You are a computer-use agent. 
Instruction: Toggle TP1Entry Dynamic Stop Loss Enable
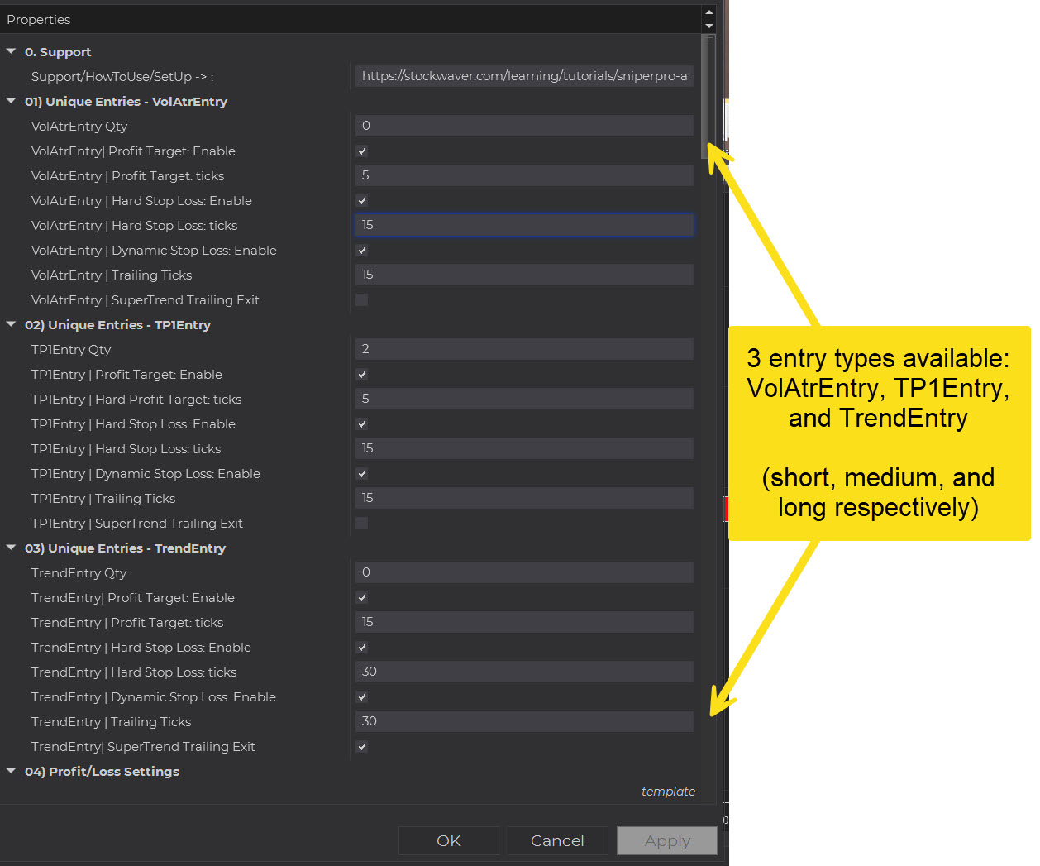pyautogui.click(x=361, y=474)
